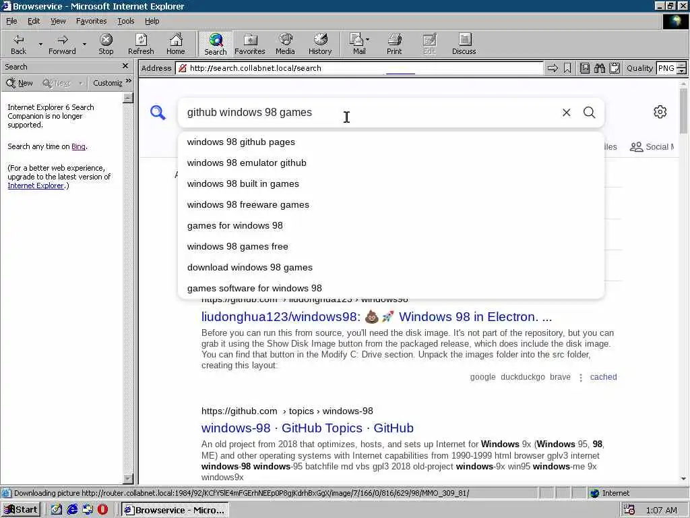
Task: Open the Internet Explorer upgrade link
Action: [x=36, y=185]
